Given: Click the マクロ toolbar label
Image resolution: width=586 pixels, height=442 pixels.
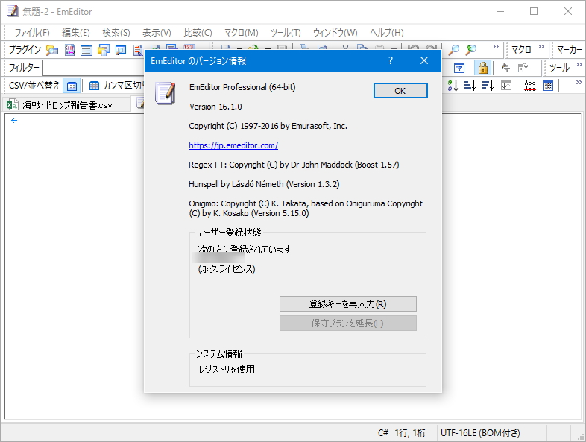Looking at the screenshot, I should (x=521, y=50).
